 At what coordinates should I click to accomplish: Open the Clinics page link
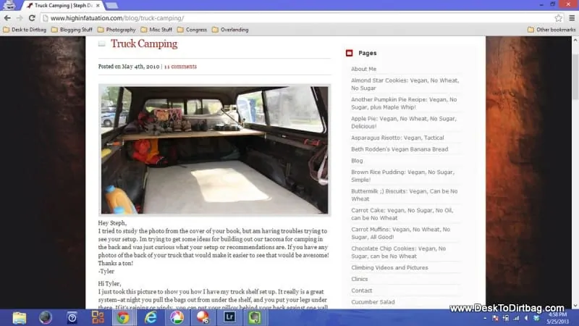pos(359,279)
